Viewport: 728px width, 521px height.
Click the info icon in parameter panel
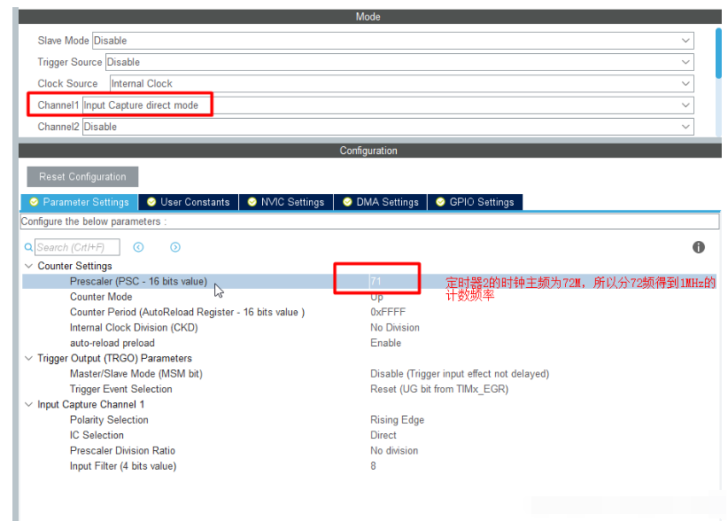[698, 247]
